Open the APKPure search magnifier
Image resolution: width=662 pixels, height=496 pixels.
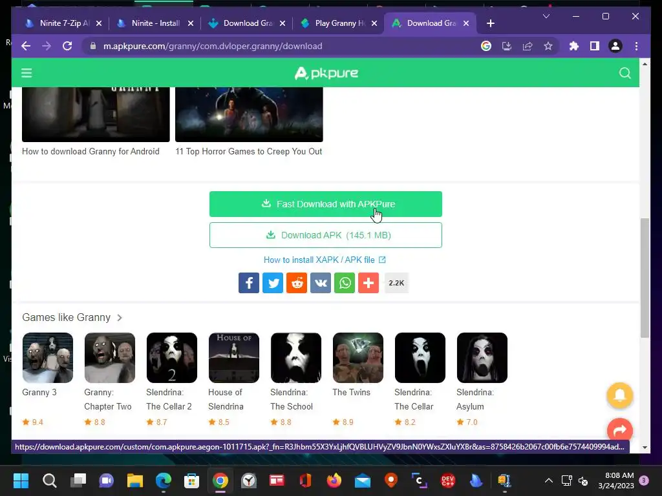(625, 73)
